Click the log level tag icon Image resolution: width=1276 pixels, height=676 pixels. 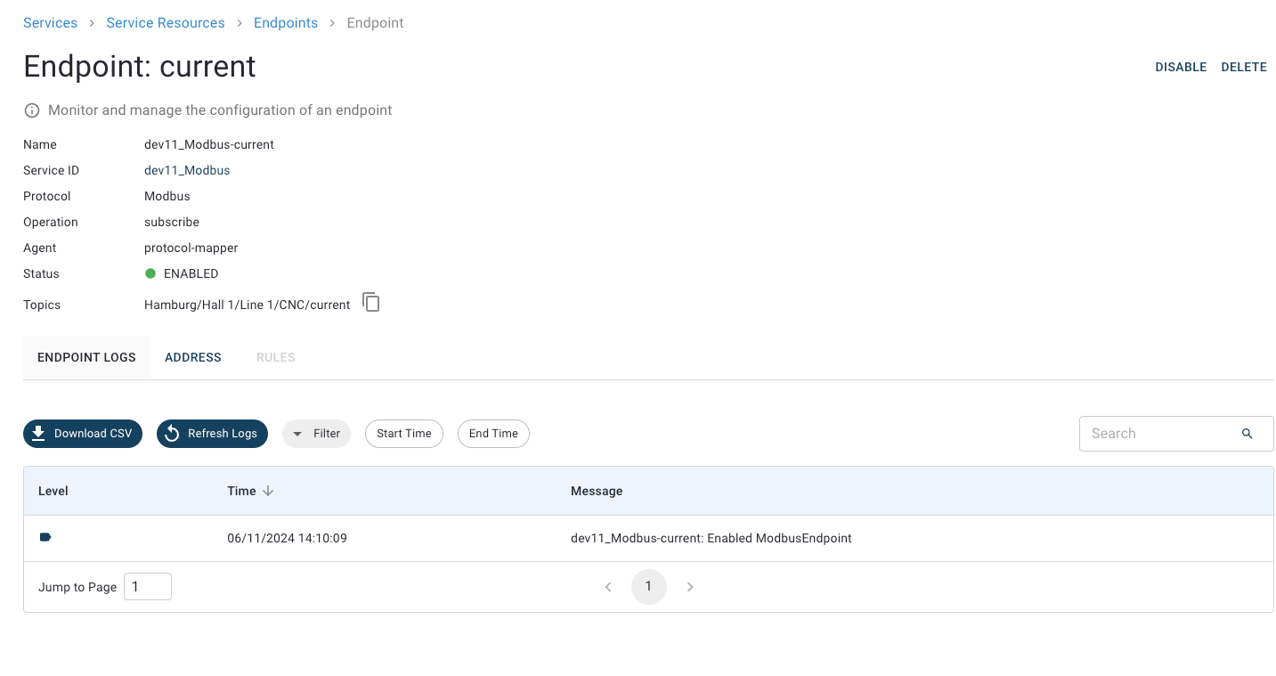click(x=45, y=537)
